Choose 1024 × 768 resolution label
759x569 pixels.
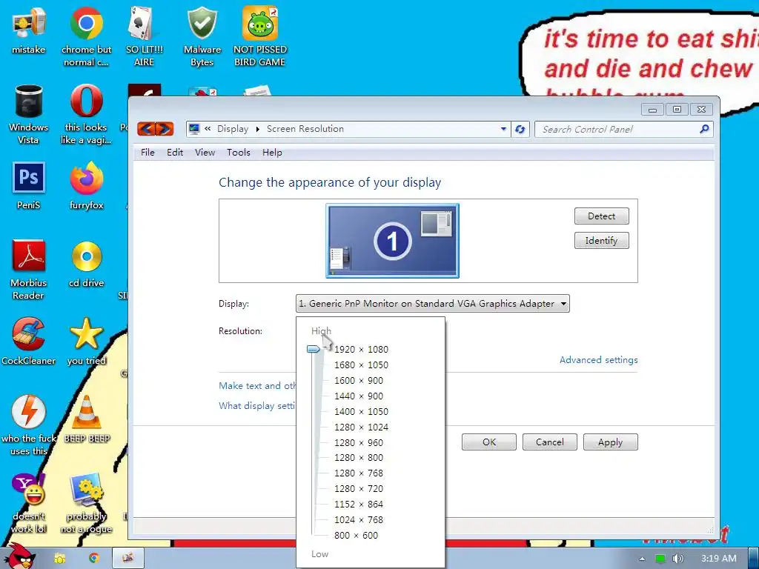point(359,519)
